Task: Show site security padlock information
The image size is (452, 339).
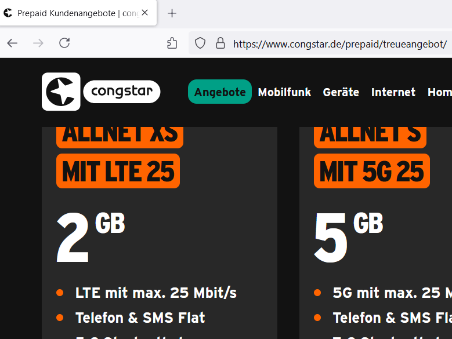Action: [x=220, y=43]
